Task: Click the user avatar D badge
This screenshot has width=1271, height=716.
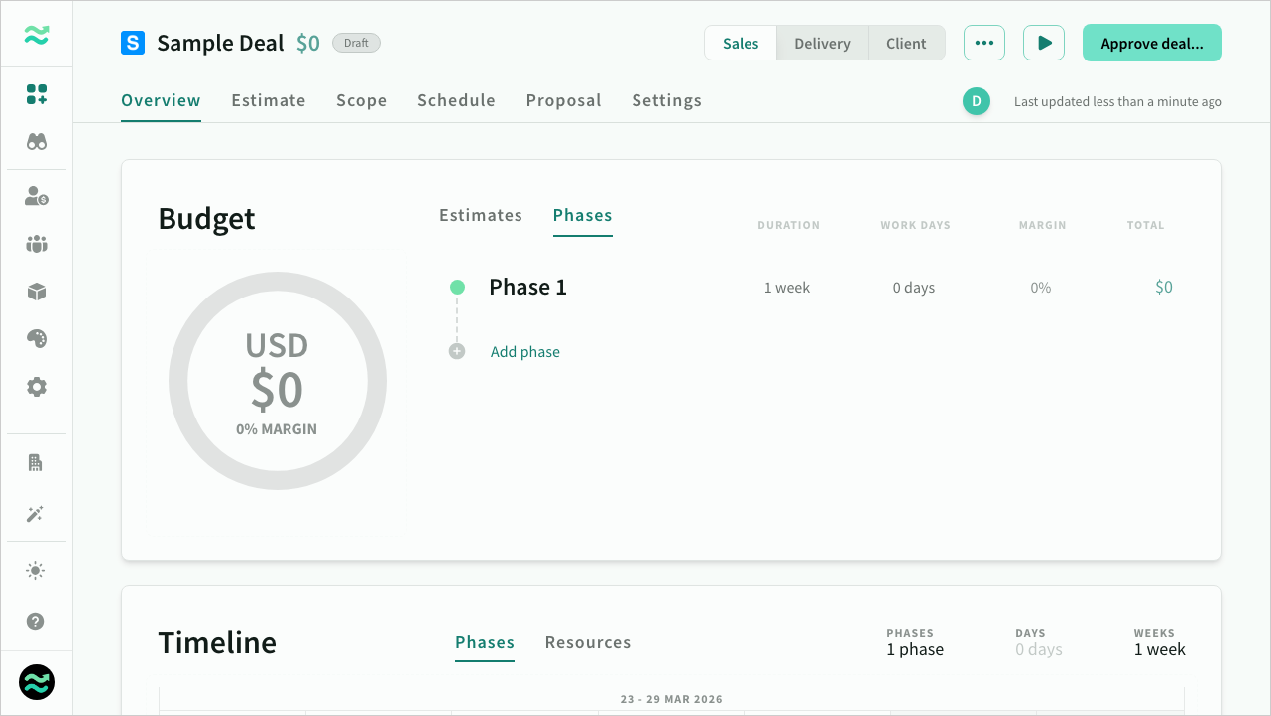Action: pyautogui.click(x=977, y=101)
